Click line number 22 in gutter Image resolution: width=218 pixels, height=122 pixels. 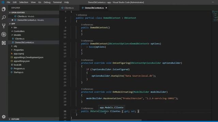65,76
